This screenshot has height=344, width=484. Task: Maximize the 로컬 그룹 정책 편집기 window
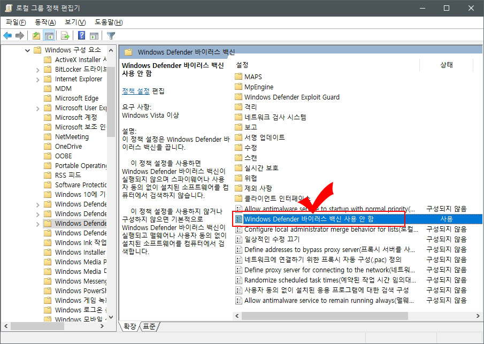[x=447, y=8]
